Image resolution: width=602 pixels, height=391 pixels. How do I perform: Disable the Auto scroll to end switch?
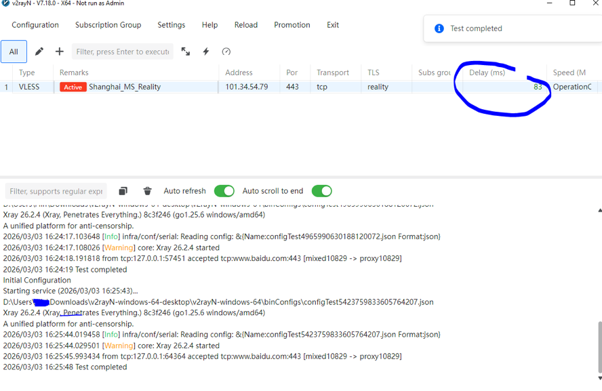point(321,191)
